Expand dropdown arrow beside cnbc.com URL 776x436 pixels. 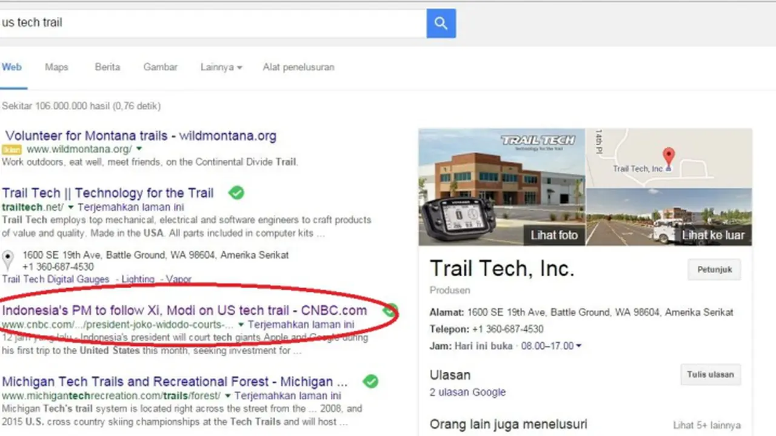pos(241,325)
